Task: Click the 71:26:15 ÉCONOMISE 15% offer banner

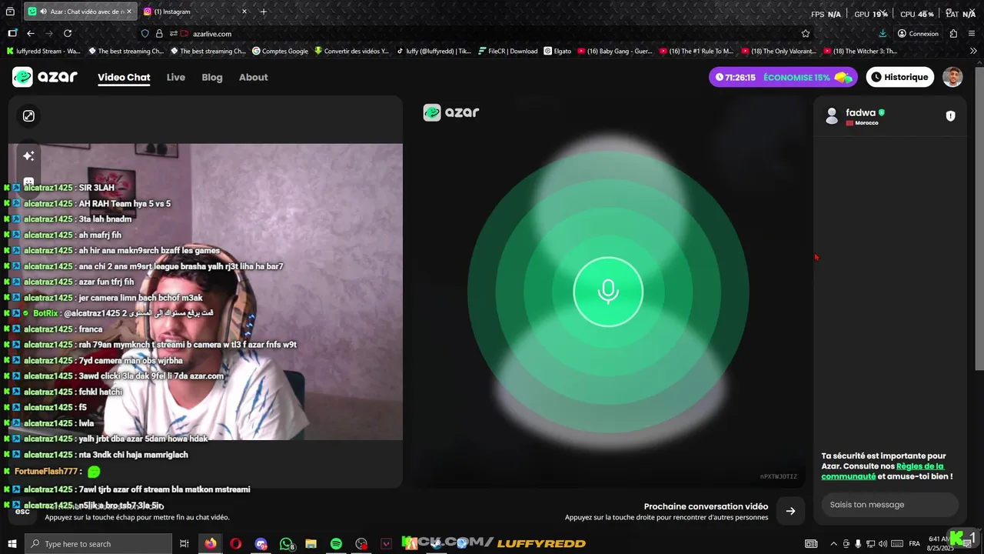Action: click(x=783, y=77)
